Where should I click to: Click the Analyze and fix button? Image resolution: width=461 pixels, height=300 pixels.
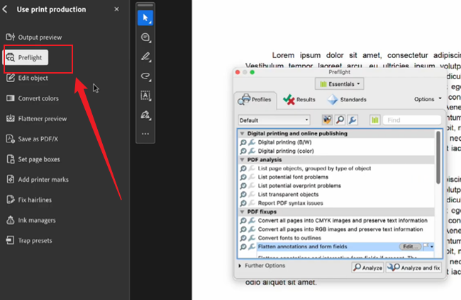point(413,267)
